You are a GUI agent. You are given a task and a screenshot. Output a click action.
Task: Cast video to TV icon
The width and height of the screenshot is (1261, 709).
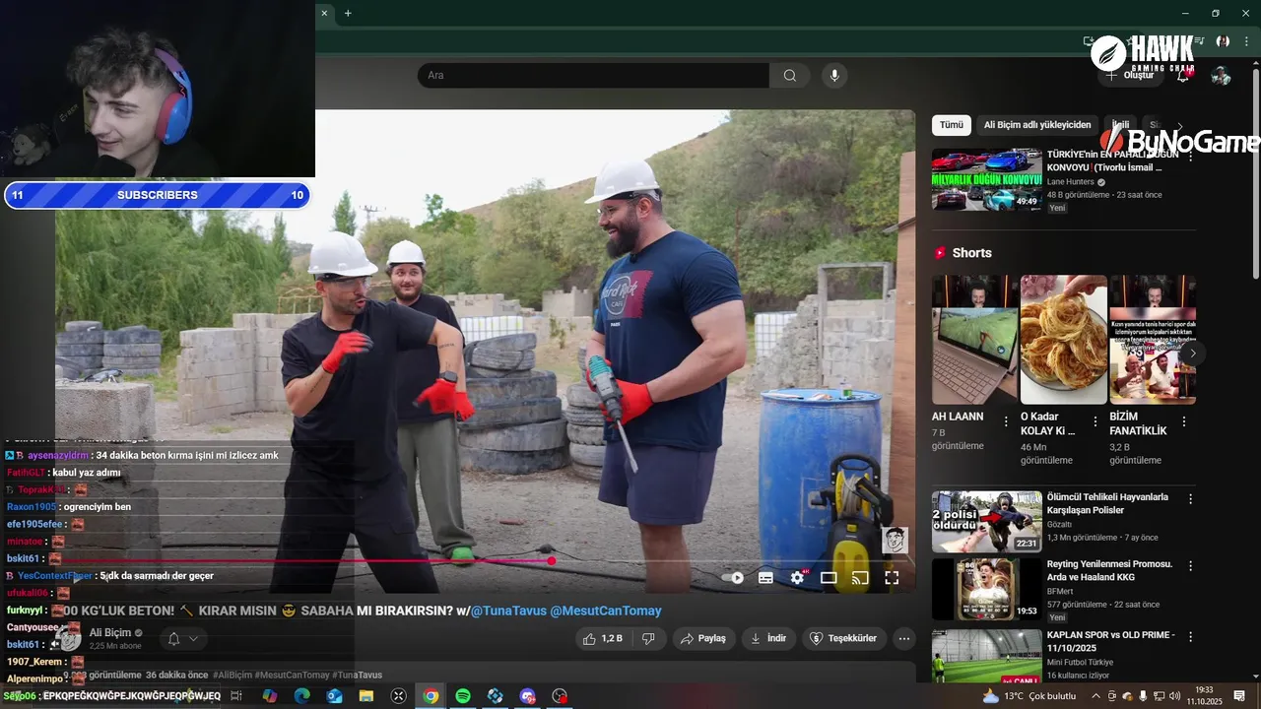860,578
